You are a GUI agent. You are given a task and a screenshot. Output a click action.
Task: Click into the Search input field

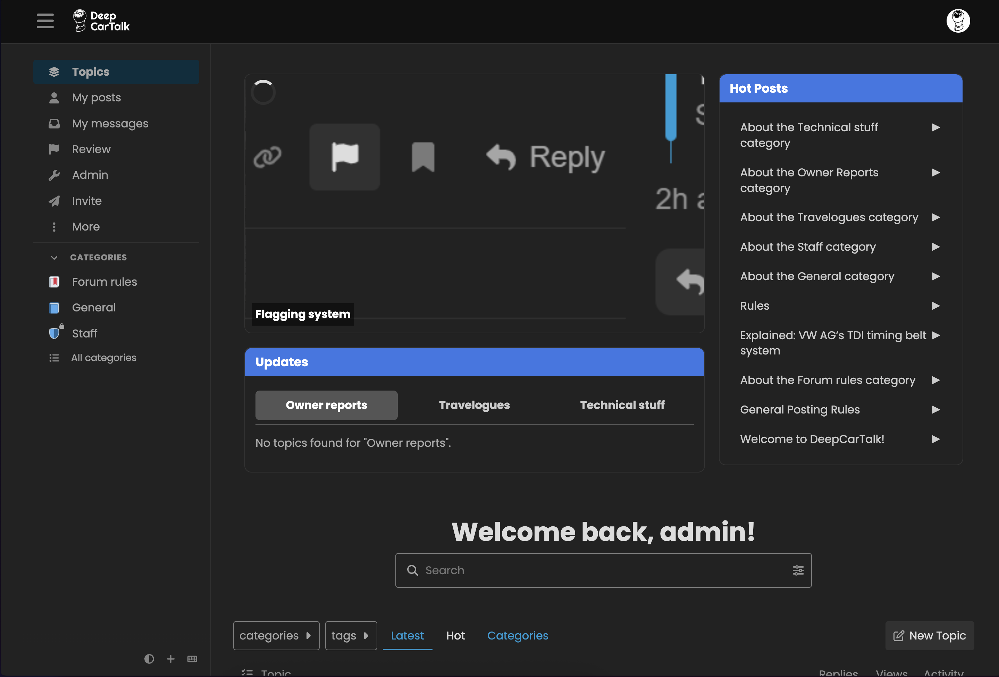pyautogui.click(x=602, y=570)
